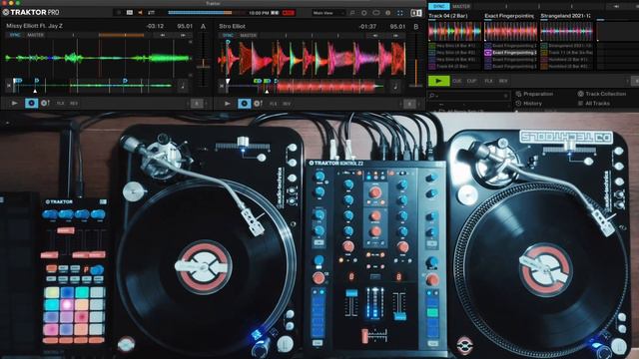Open the Preparation playlist
This screenshot has height=359, width=639.
538,94
